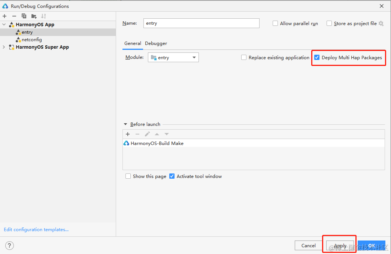Select the netconfig configuration
Viewport: 391px width, 254px height.
click(58, 40)
